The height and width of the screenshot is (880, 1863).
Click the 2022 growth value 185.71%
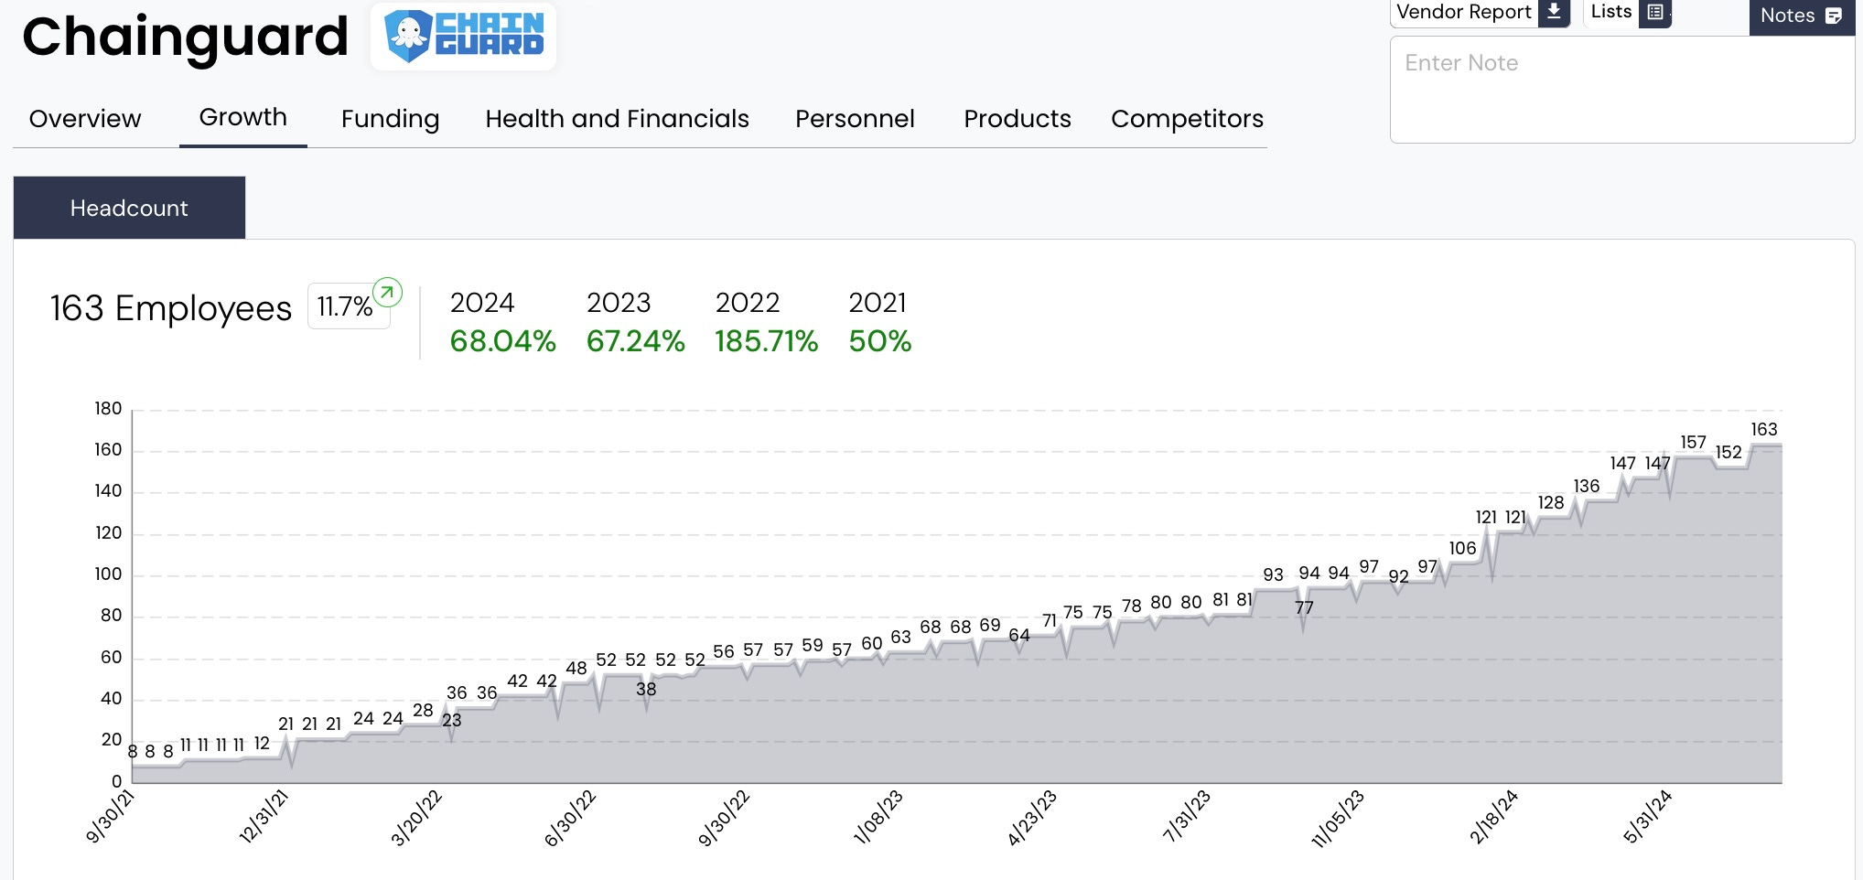pos(766,341)
